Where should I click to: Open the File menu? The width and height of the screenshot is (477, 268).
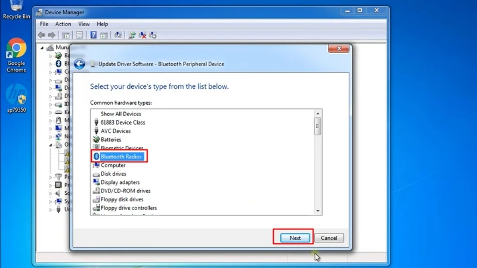[44, 24]
